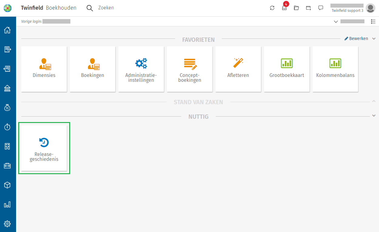Click Bewerken to edit favorites
379x232 pixels.
(x=356, y=39)
